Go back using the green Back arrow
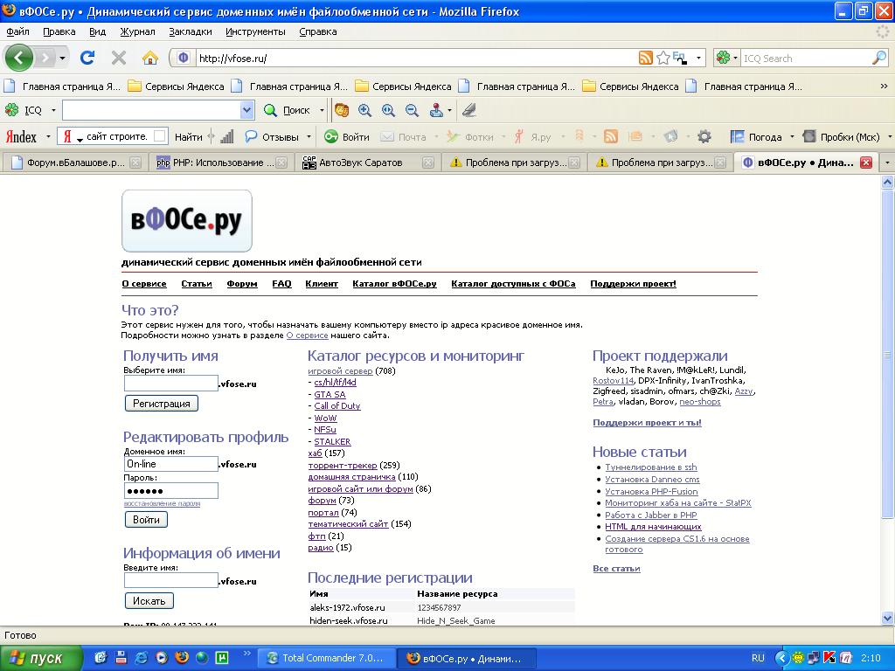 click(19, 59)
